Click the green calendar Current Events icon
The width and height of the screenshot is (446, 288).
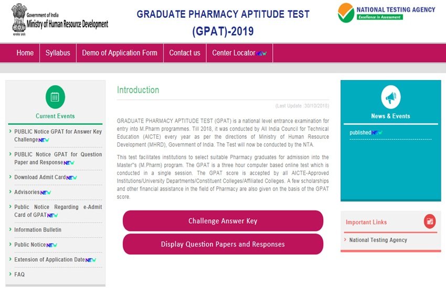click(x=55, y=97)
